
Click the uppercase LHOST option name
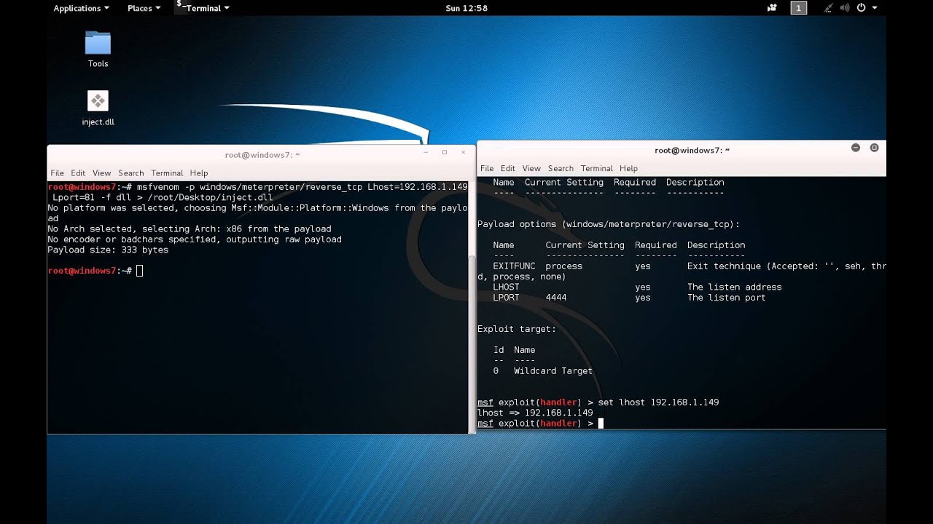pos(506,287)
